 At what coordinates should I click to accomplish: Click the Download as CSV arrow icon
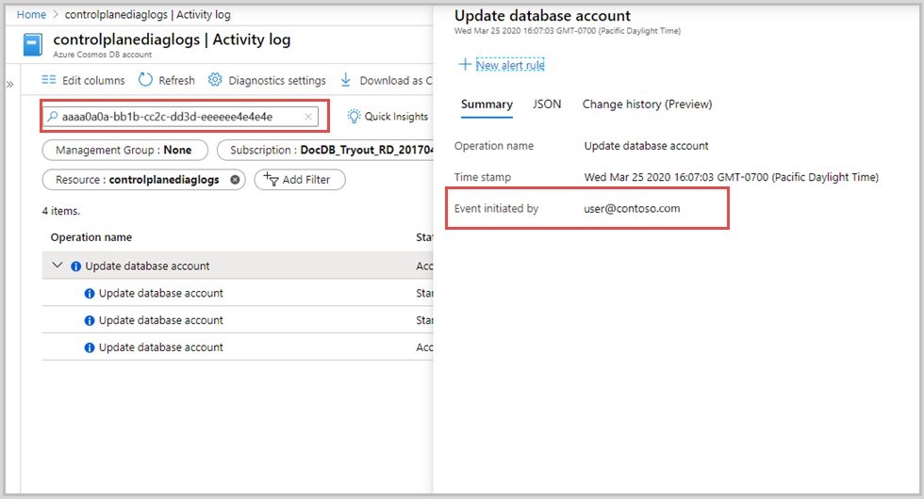pyautogui.click(x=346, y=80)
